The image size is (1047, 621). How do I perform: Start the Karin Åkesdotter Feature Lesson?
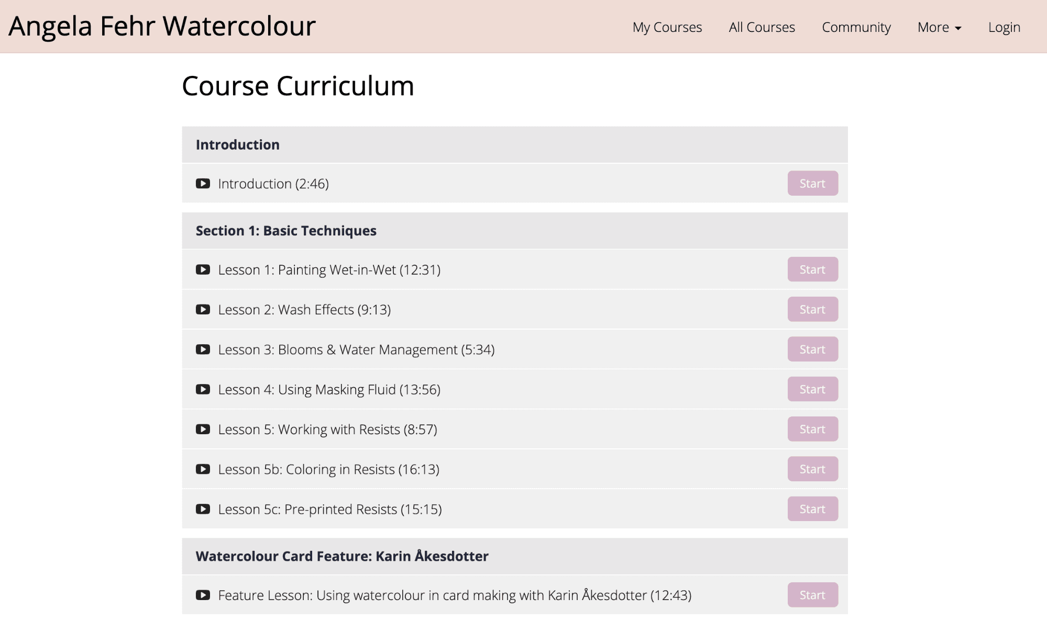[x=812, y=595]
